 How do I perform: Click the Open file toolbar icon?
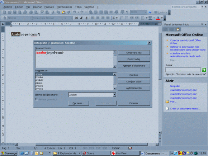10,12
